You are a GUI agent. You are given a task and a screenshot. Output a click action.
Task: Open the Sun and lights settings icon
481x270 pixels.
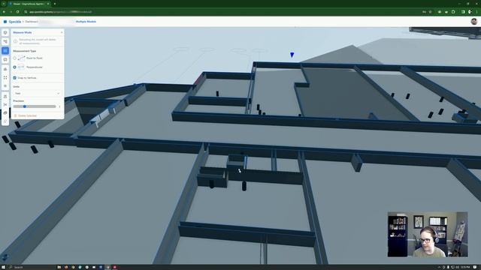(5, 86)
